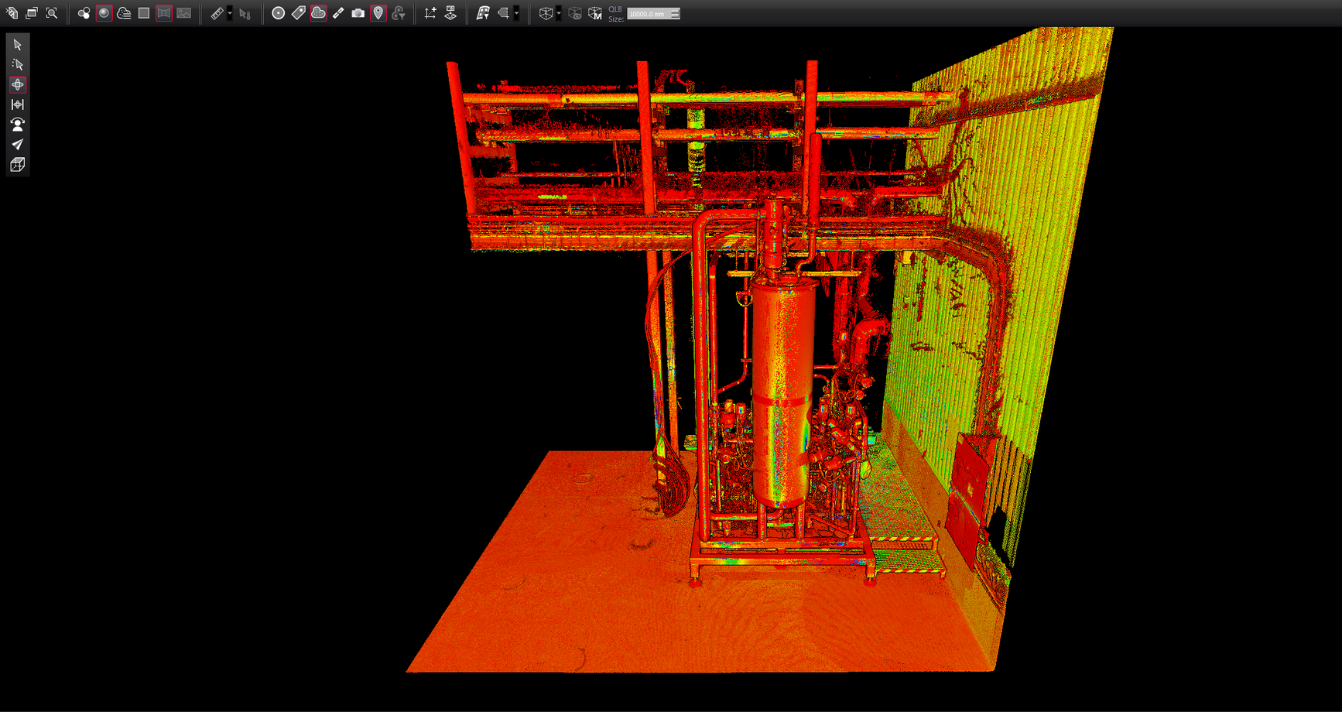
Task: Open the limit box cube dropdown arrow
Action: (x=559, y=13)
